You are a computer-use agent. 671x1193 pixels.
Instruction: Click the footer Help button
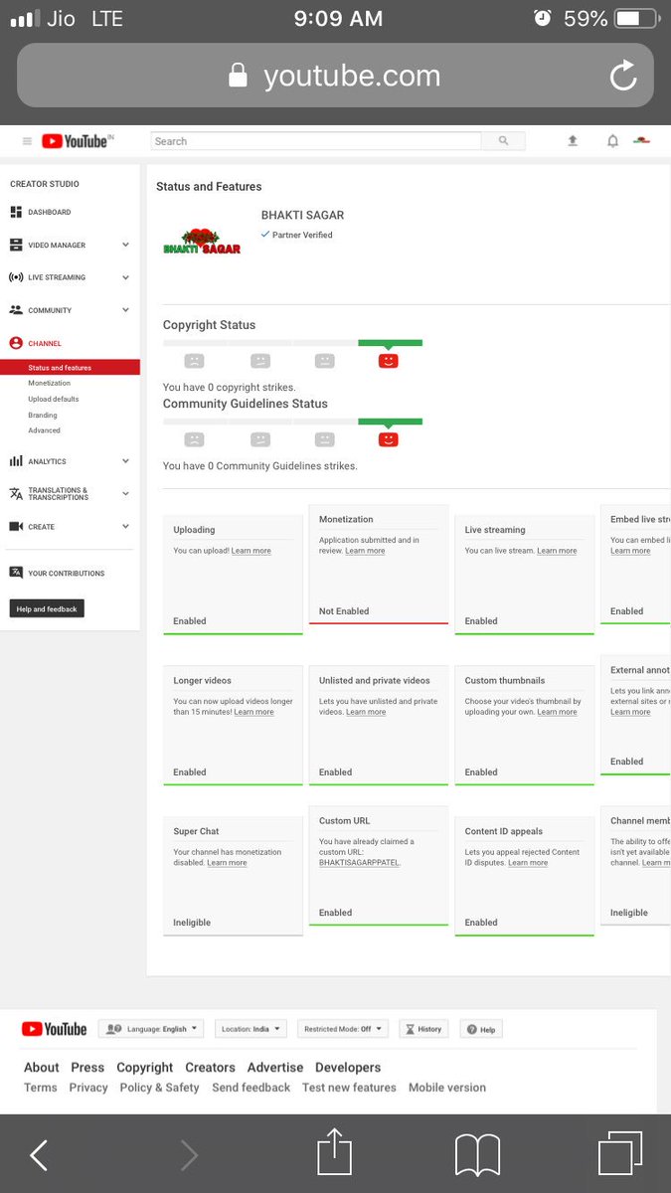481,1029
